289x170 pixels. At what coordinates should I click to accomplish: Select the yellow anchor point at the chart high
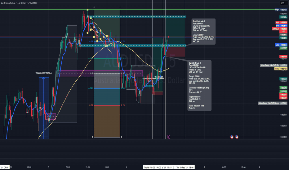[x=87, y=10]
